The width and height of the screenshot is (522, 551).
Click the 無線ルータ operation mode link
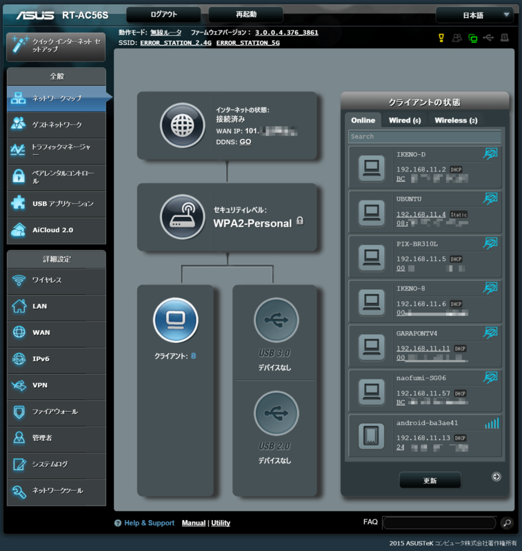[165, 32]
